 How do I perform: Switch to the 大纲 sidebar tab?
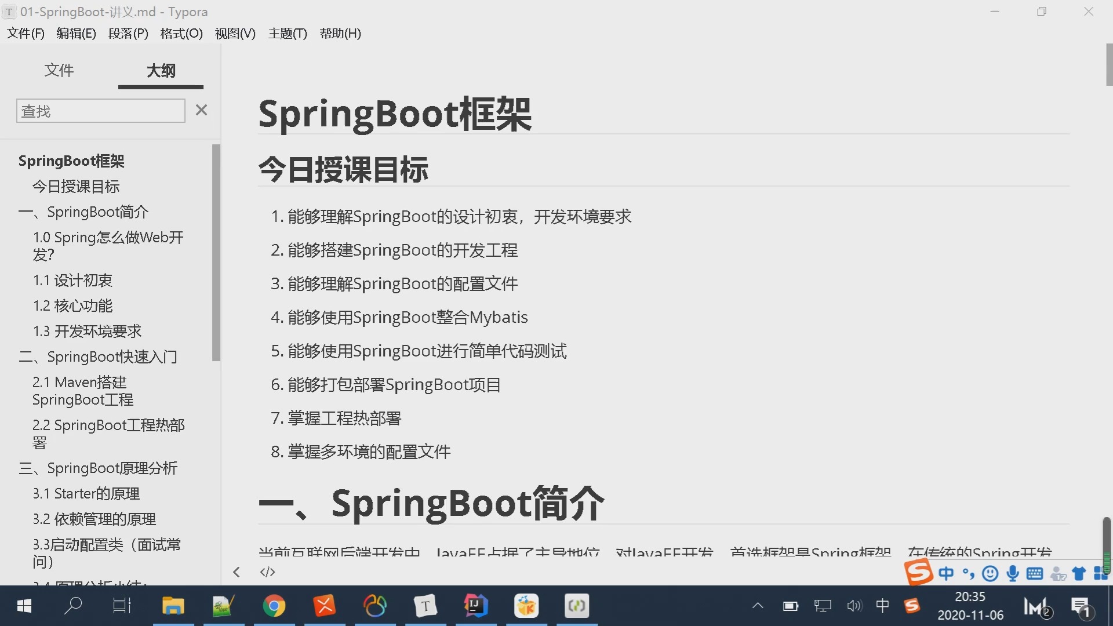pyautogui.click(x=161, y=71)
